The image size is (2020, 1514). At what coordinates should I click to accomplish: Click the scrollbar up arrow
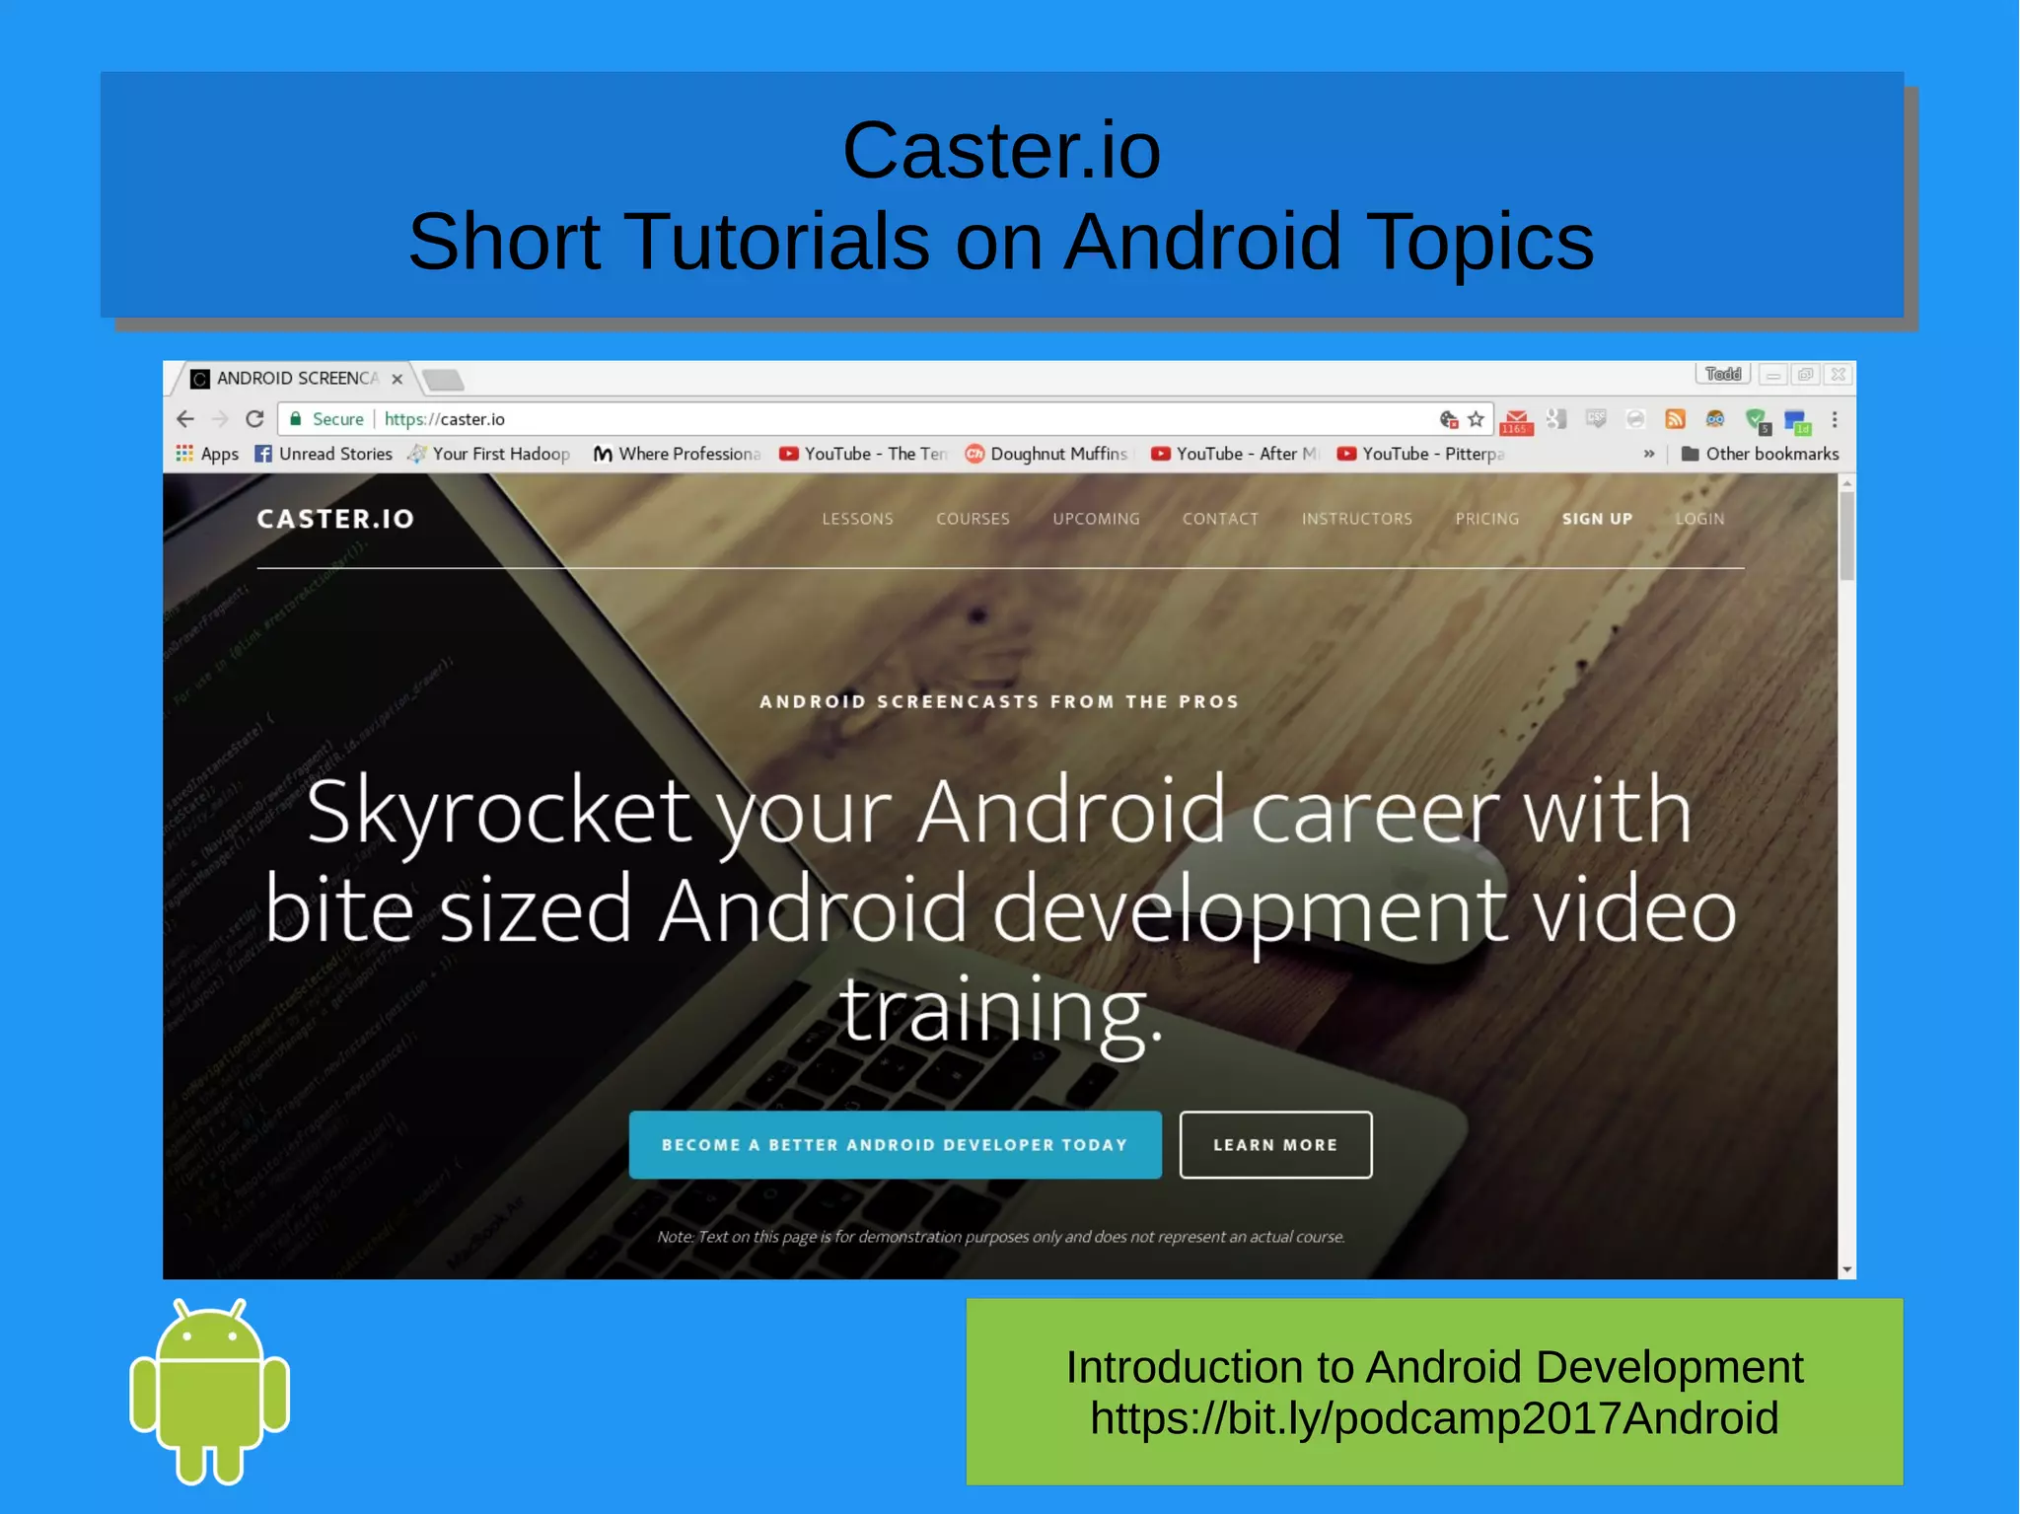point(1846,482)
